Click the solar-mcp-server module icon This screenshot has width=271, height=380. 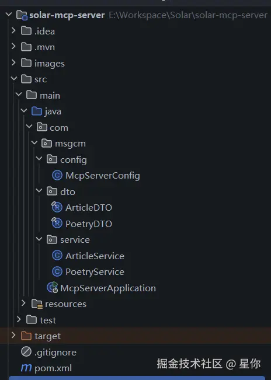pyautogui.click(x=22, y=15)
